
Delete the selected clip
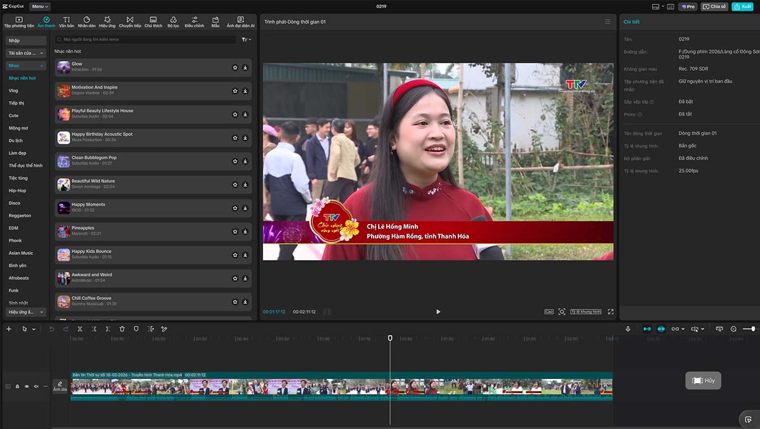pos(122,329)
